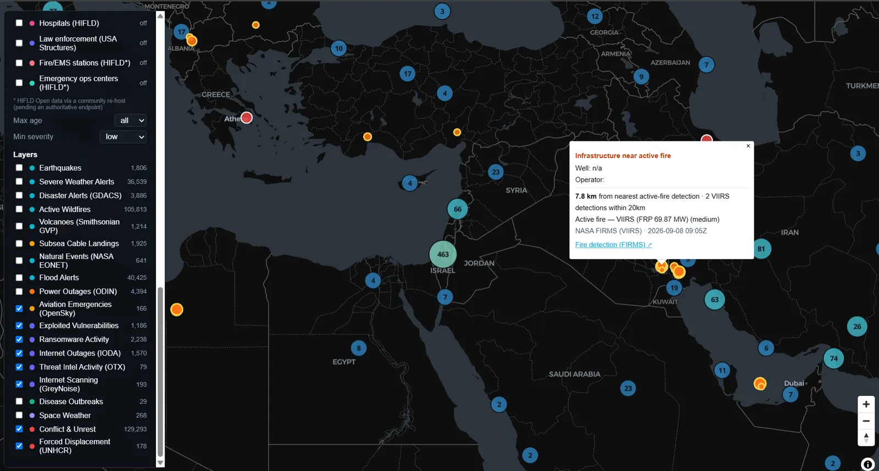Screen dimensions: 879x471
Task: Click the red marker at Athens
Action: 247,117
